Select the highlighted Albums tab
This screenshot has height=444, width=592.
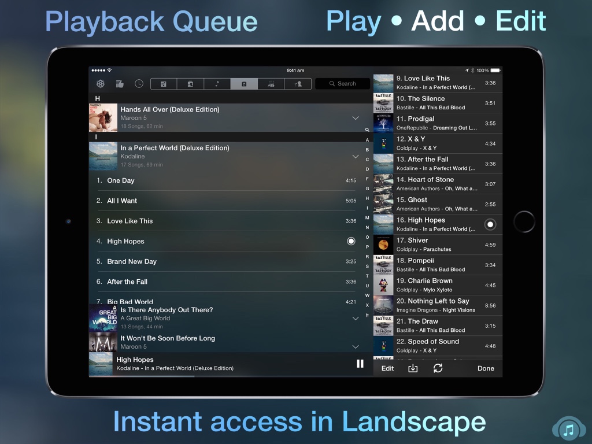click(x=244, y=84)
